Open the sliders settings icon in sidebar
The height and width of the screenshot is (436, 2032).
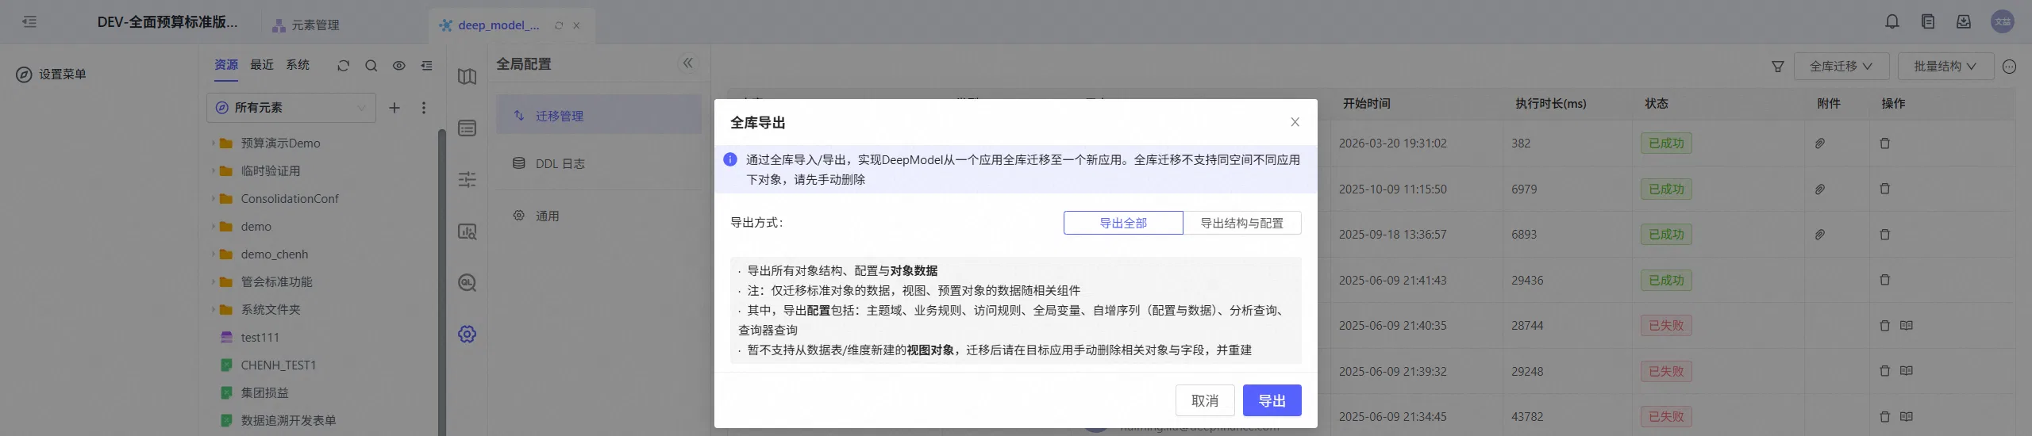(x=468, y=180)
